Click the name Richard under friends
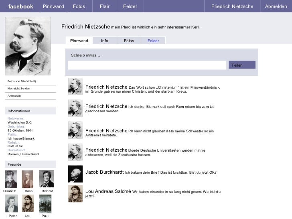 tap(47, 191)
